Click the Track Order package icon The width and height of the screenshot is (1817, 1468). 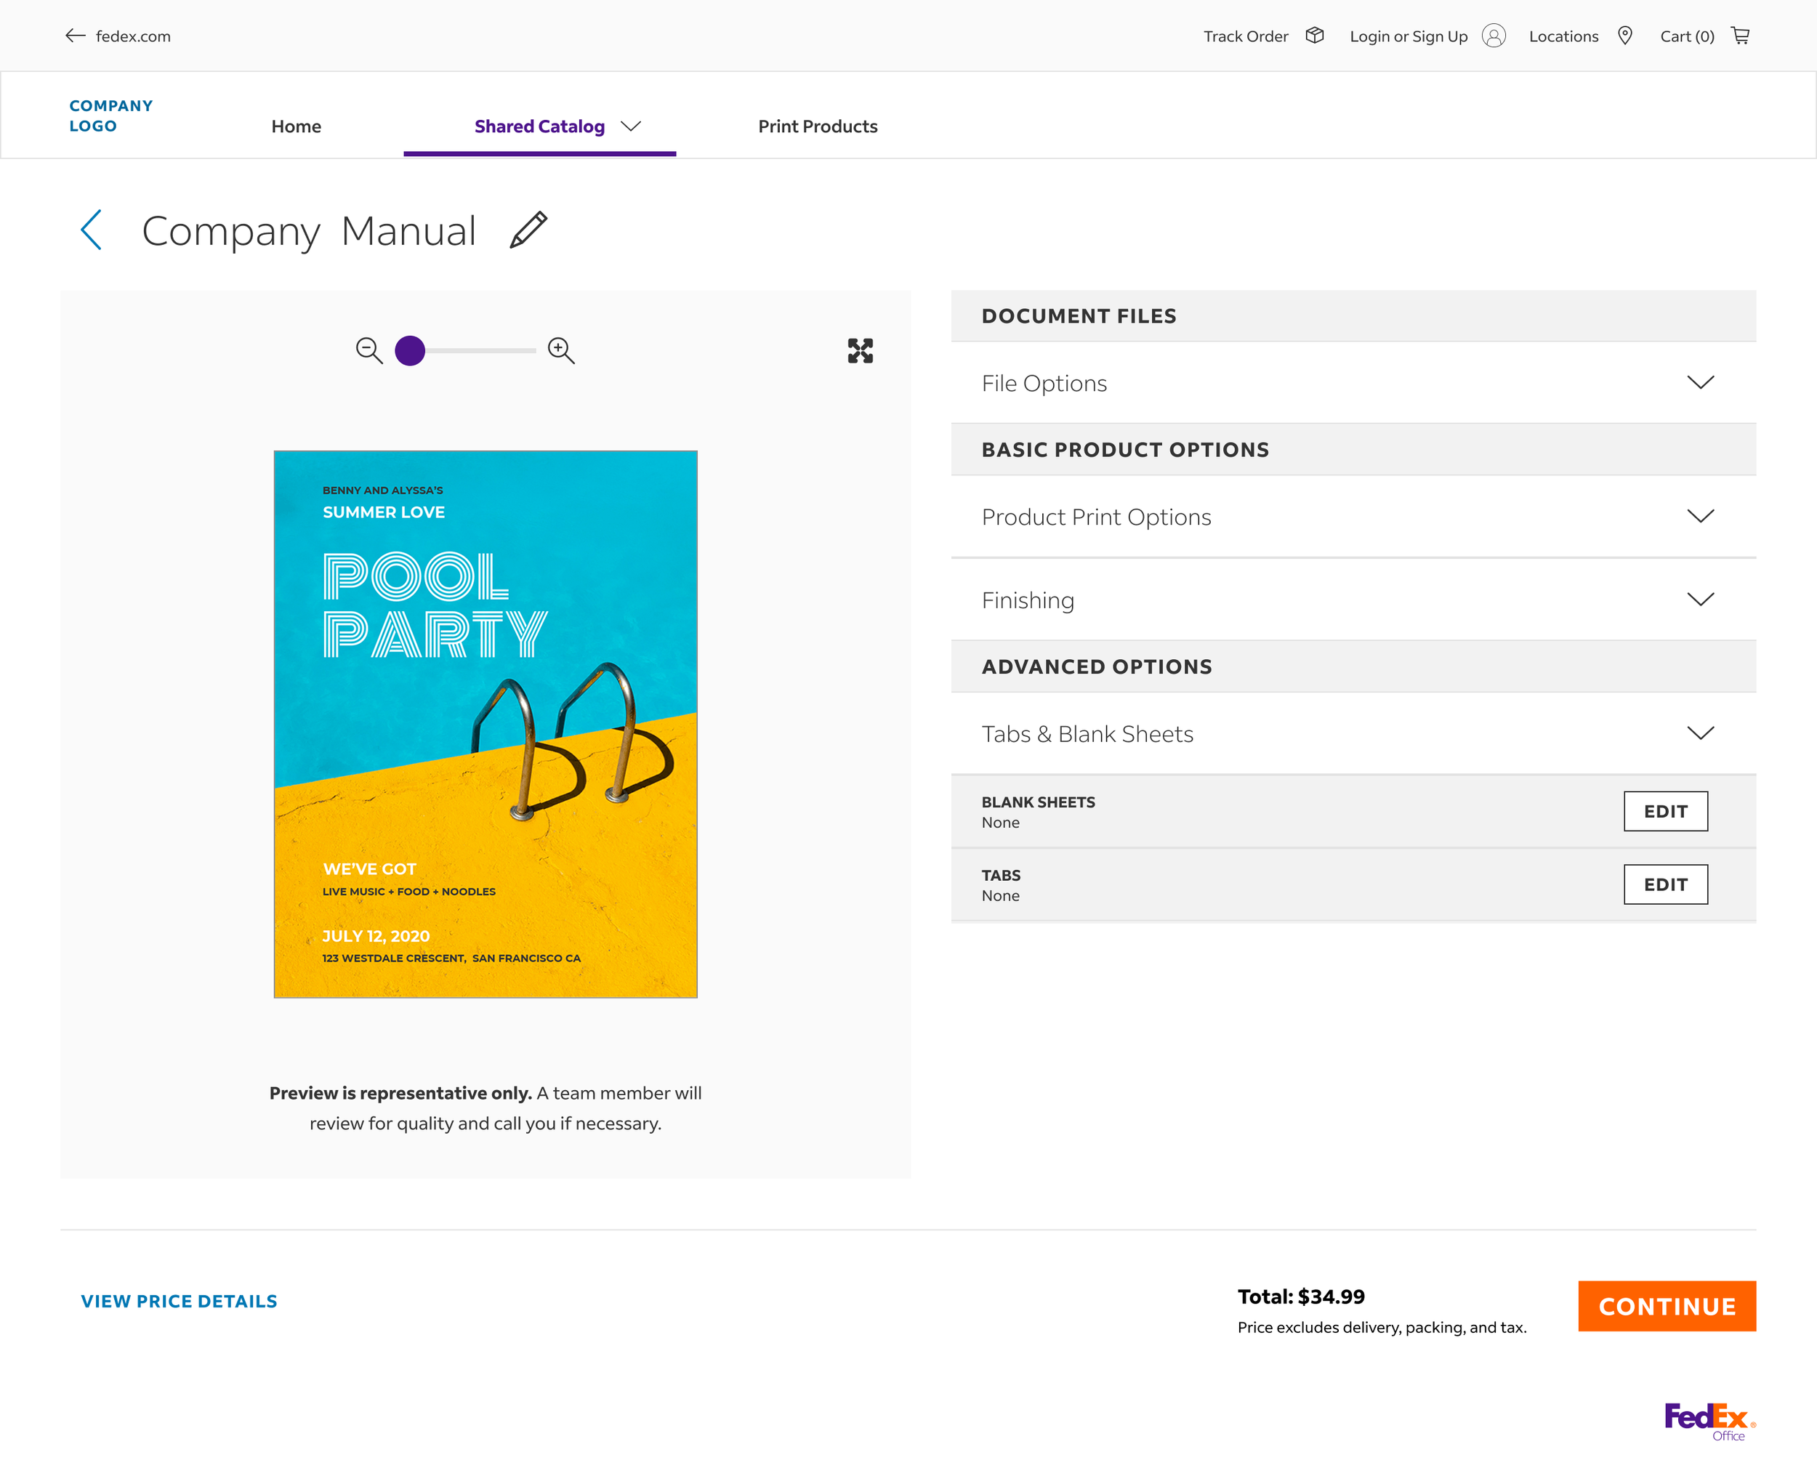click(x=1314, y=36)
